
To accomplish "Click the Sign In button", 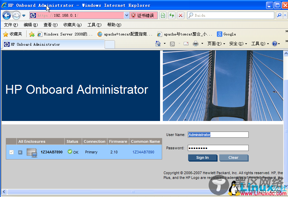I will coord(202,158).
